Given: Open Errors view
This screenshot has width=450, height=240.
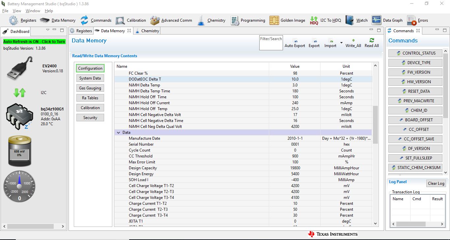Looking at the screenshot, I should click(x=417, y=20).
